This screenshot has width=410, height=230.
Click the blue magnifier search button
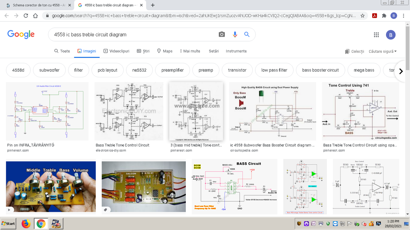click(x=247, y=34)
